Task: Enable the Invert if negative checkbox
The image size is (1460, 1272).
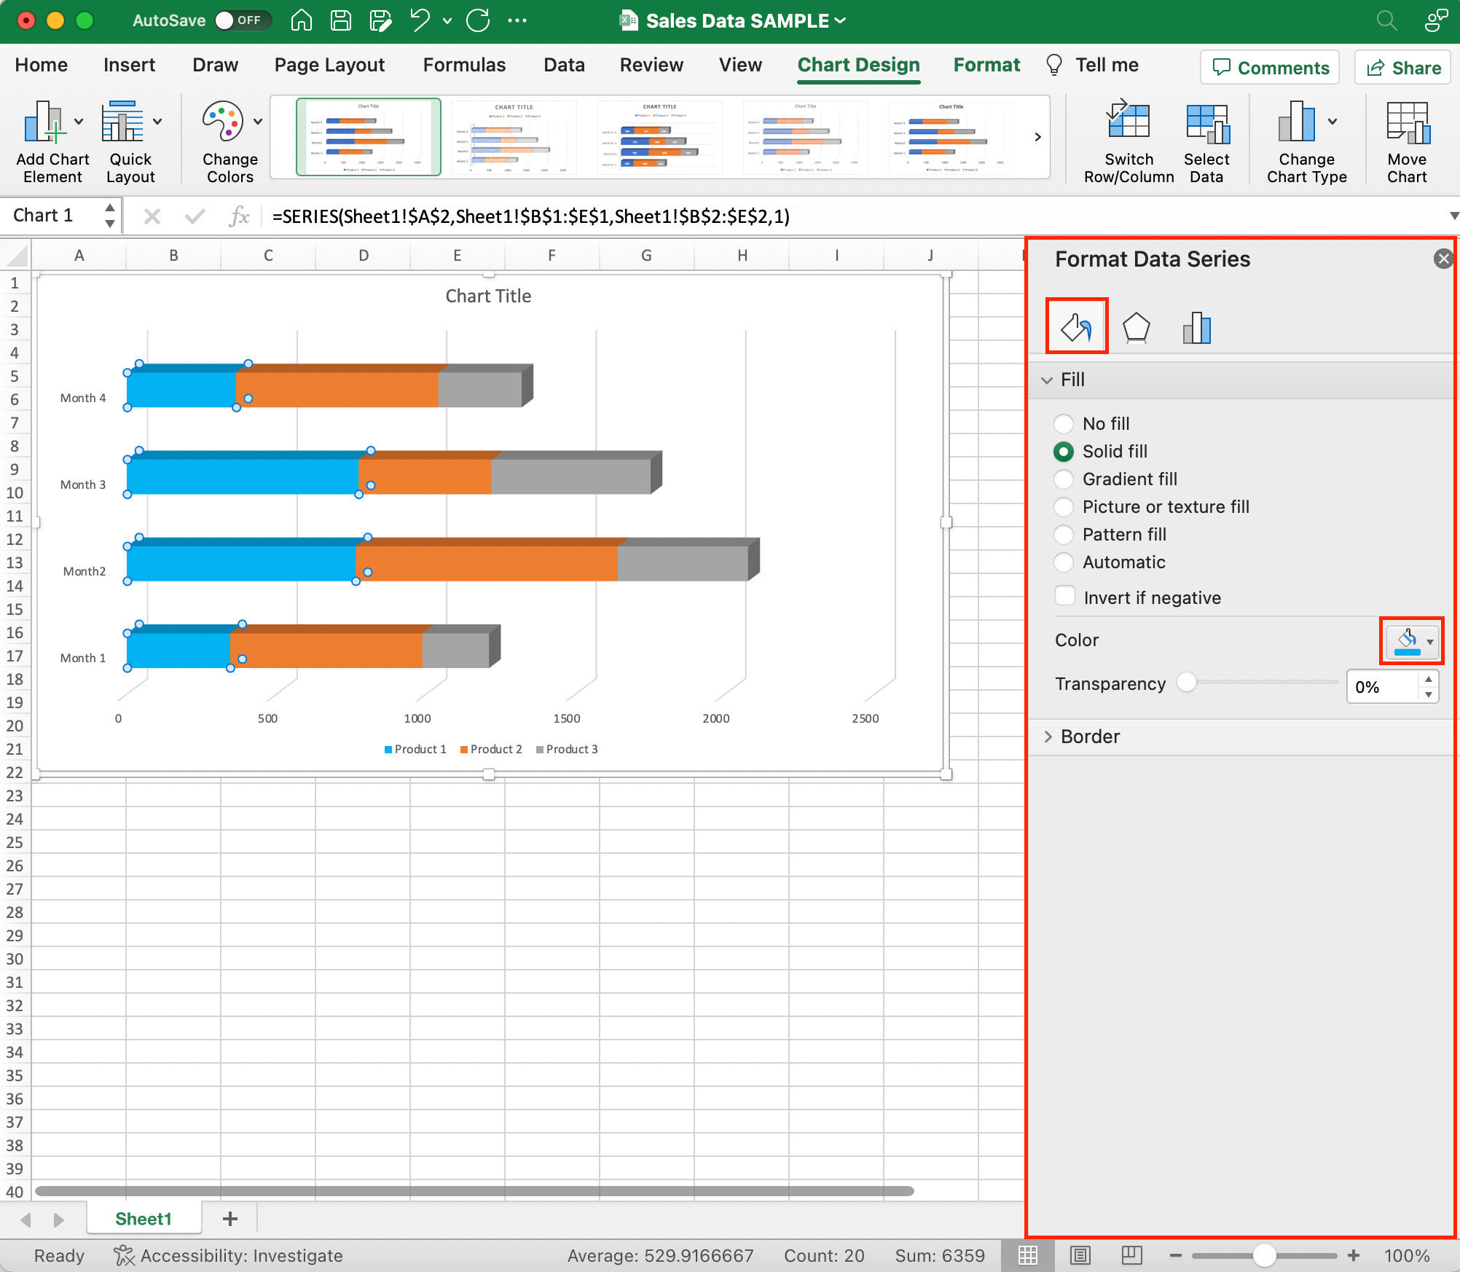Action: 1064,598
